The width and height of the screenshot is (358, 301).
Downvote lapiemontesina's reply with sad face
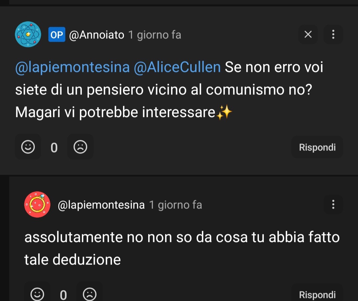click(90, 294)
